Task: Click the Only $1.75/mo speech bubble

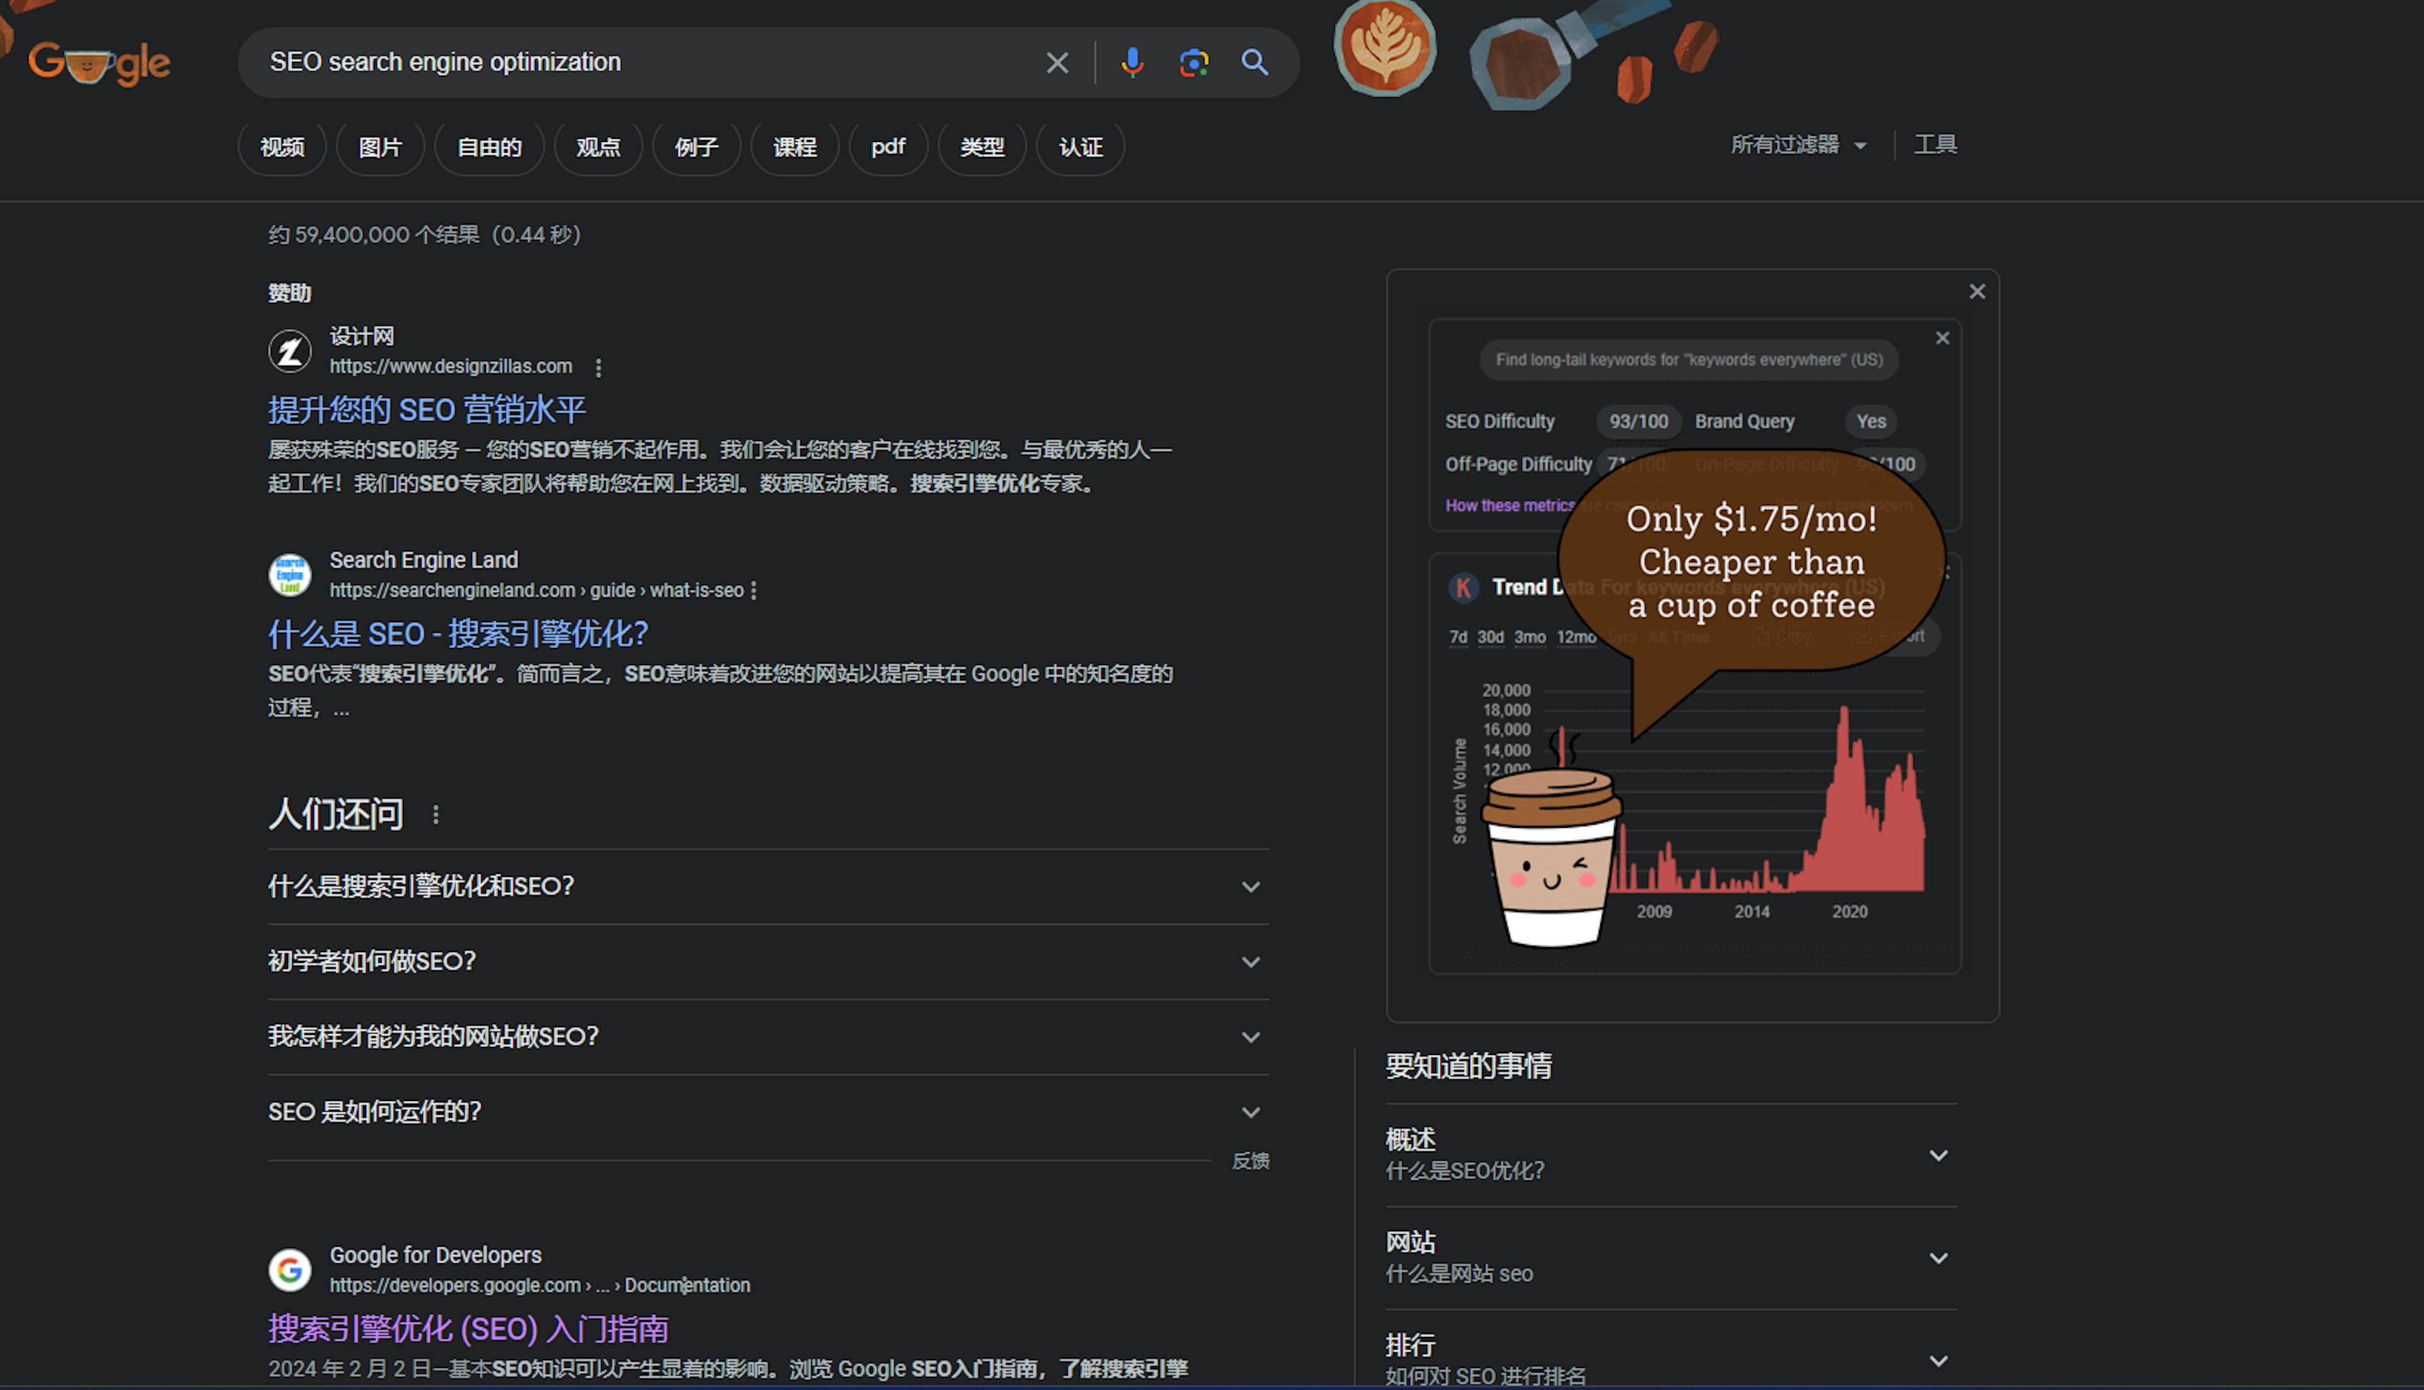Action: [x=1752, y=563]
